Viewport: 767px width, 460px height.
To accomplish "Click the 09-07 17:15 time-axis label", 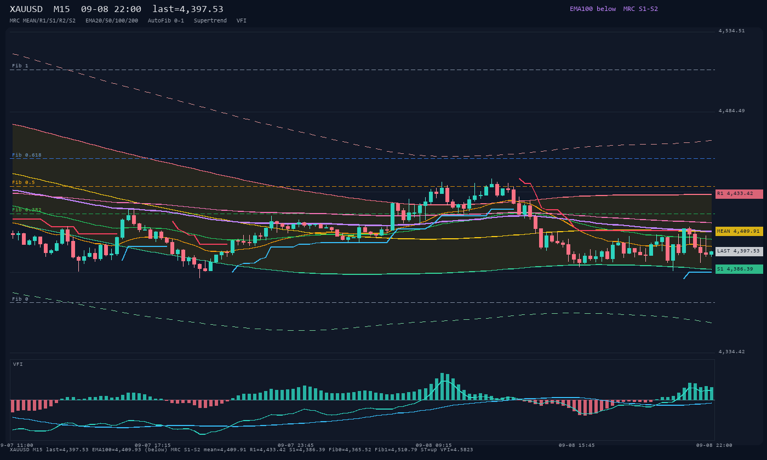I will 152,445.
